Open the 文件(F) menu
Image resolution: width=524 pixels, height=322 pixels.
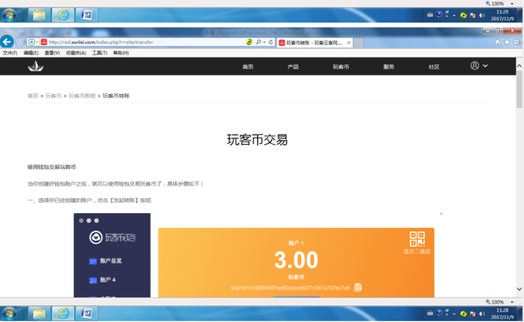click(10, 52)
